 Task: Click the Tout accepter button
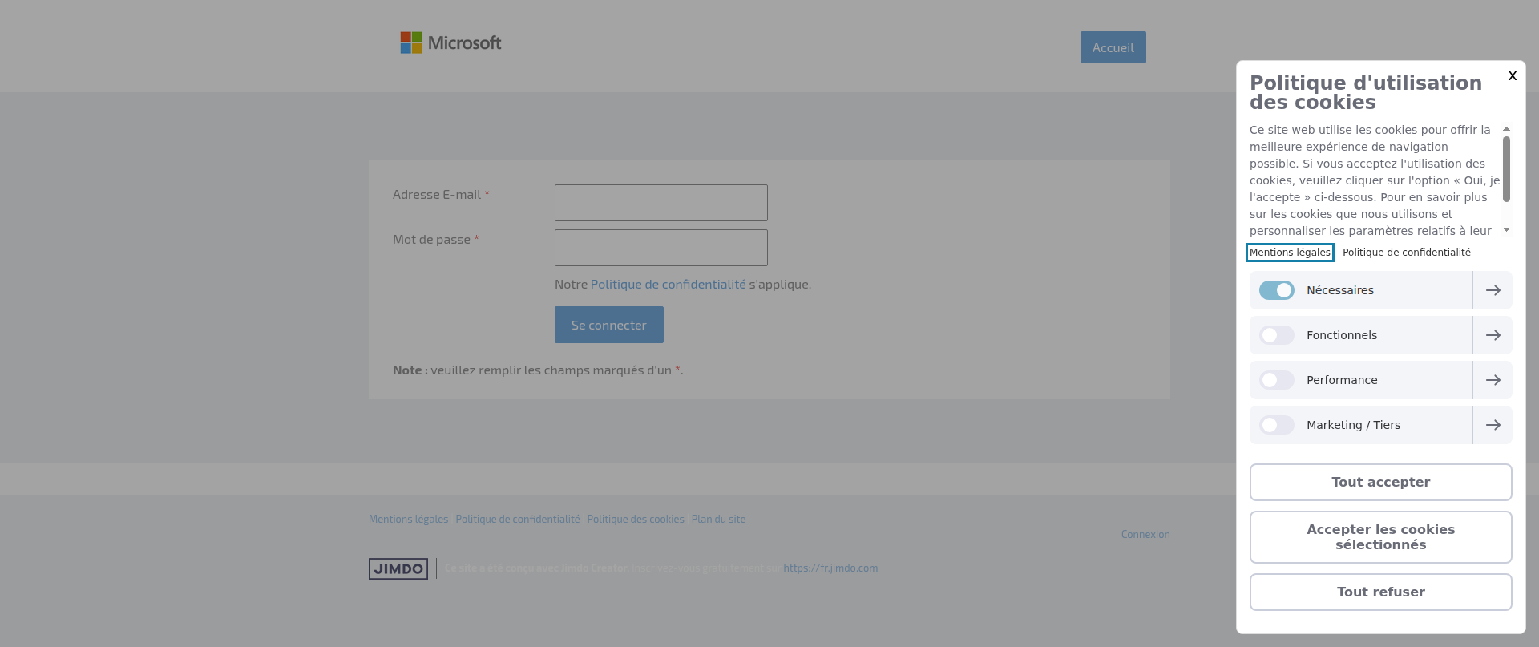coord(1380,482)
